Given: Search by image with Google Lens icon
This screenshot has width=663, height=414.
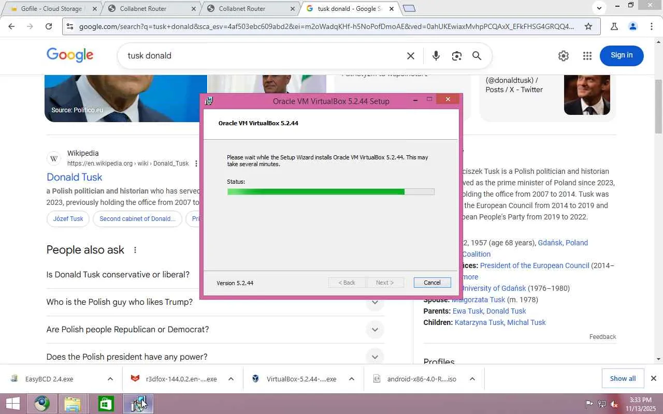Looking at the screenshot, I should (x=456, y=56).
